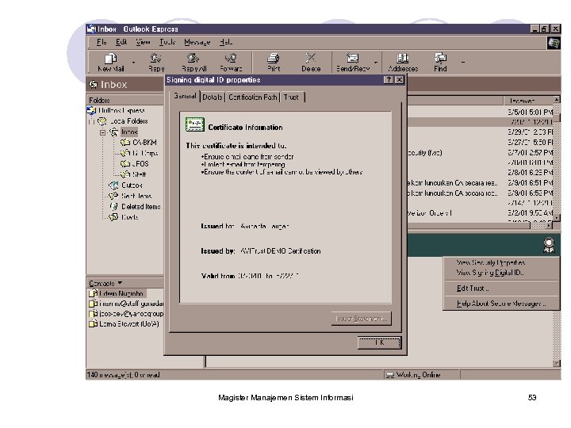Collapse the Inbox folder tree node
571x428 pixels.
pyautogui.click(x=102, y=132)
